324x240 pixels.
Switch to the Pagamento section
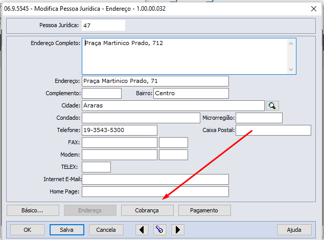(204, 210)
